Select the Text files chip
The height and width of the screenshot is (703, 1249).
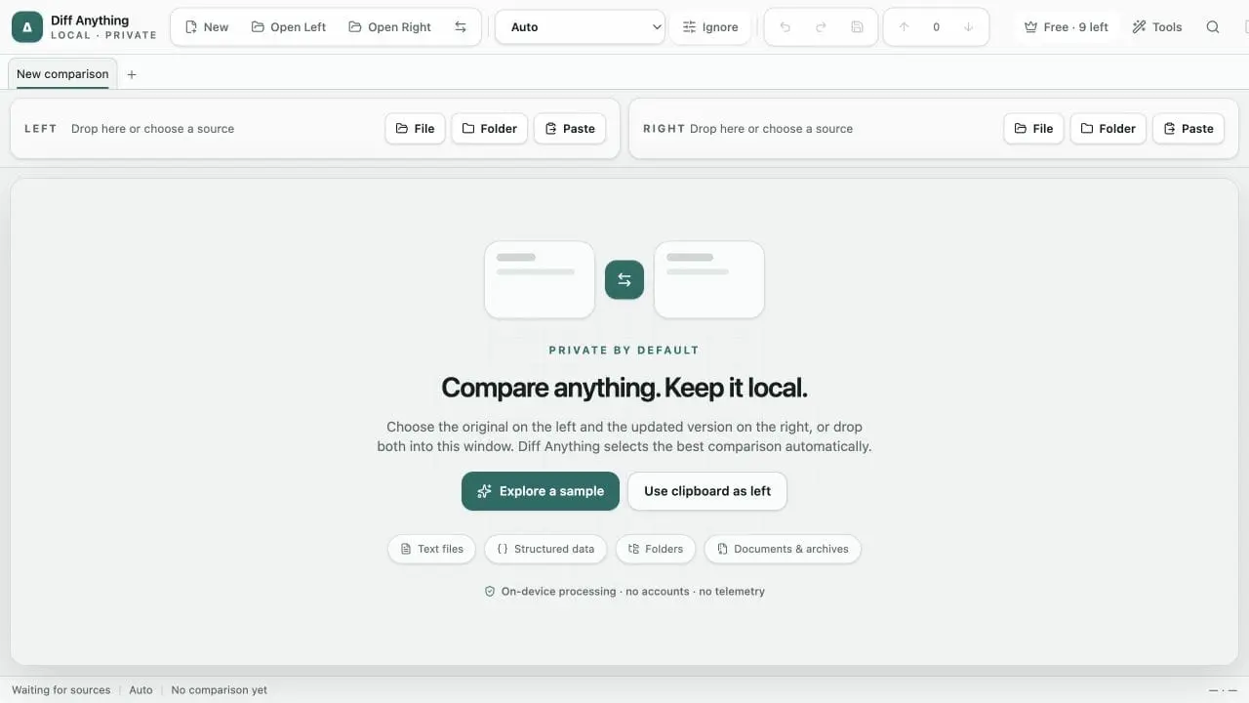[432, 549]
